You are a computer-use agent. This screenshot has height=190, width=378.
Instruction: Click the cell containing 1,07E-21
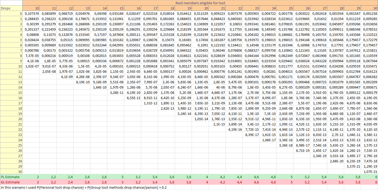(370, 172)
